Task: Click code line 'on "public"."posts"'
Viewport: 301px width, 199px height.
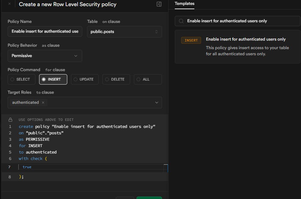Action: [41, 133]
